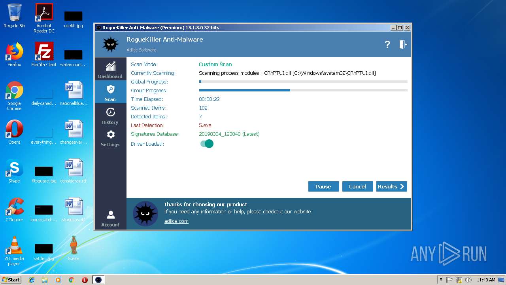Click the Detected Items count 7
This screenshot has height=285, width=506.
tap(200, 116)
